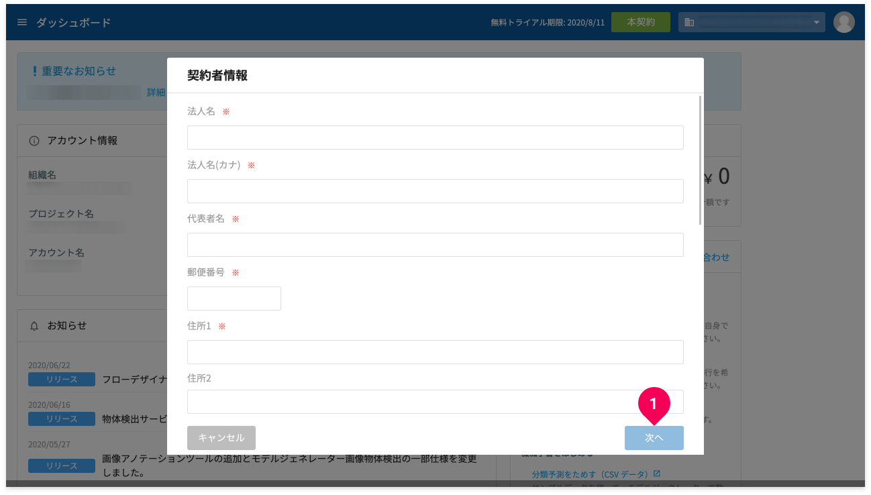The width and height of the screenshot is (871, 495).
Task: Click the 契約者情報 dialog title
Action: 217,76
